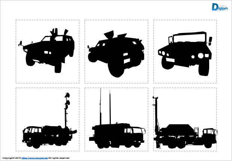Select the top-left armored jeep silhouette
This screenshot has width=232, height=161.
tap(47, 52)
